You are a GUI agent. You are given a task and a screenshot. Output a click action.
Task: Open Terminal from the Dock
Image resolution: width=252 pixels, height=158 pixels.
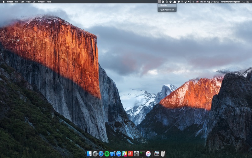142,154
